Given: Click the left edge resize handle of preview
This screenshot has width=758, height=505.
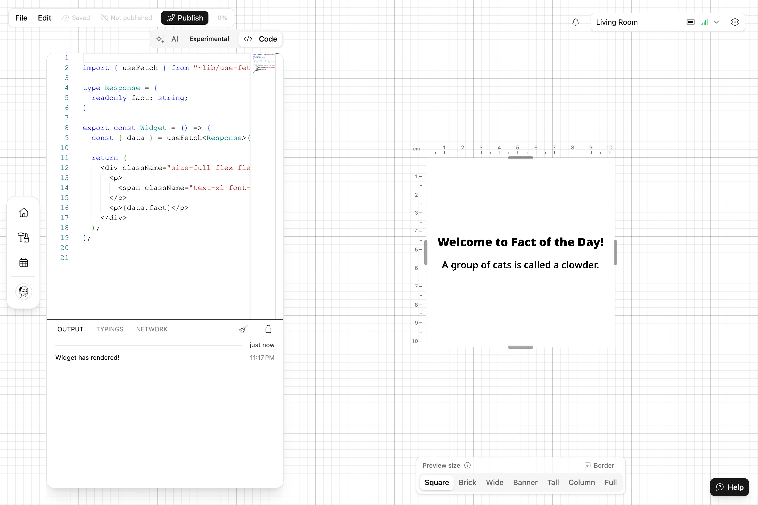Looking at the screenshot, I should (426, 252).
